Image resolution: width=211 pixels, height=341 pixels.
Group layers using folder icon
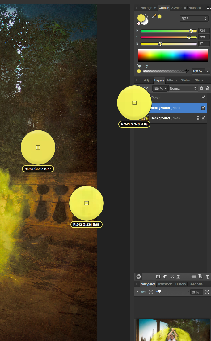coord(194,276)
